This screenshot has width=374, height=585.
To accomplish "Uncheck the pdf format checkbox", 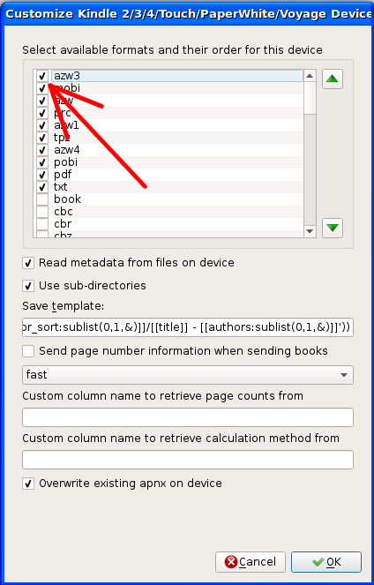I will click(x=42, y=175).
